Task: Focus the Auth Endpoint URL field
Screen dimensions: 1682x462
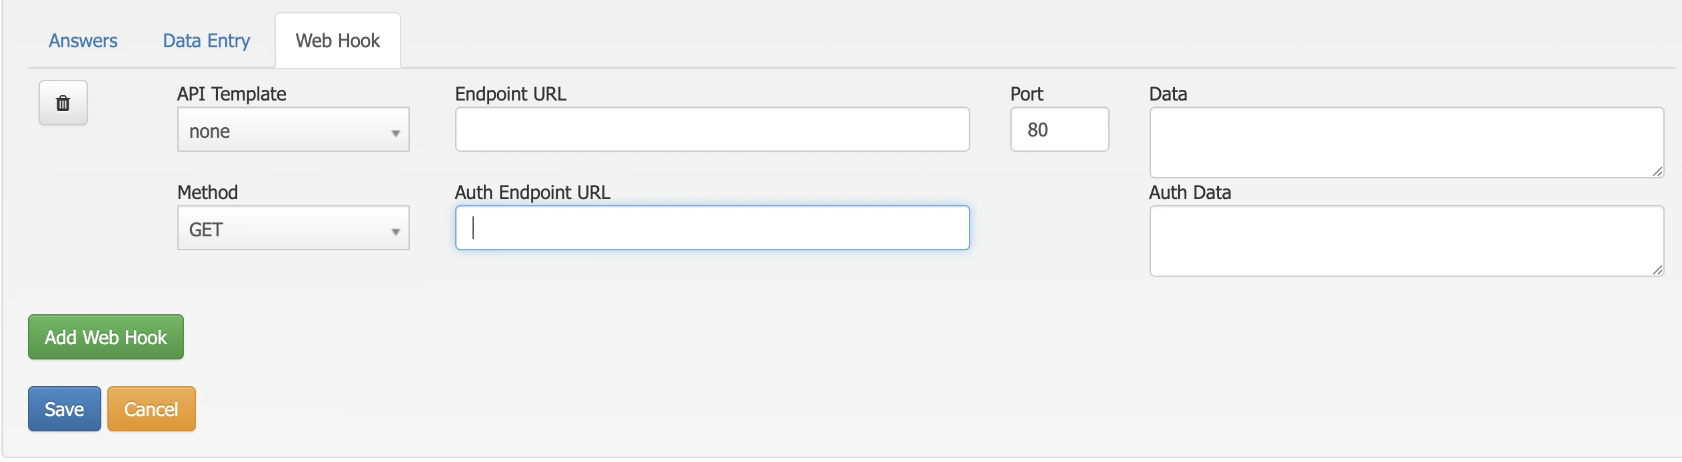Action: coord(711,227)
